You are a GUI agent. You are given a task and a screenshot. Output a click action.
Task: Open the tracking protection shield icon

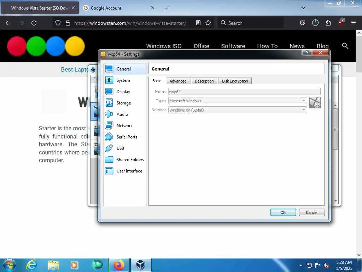pos(58,23)
